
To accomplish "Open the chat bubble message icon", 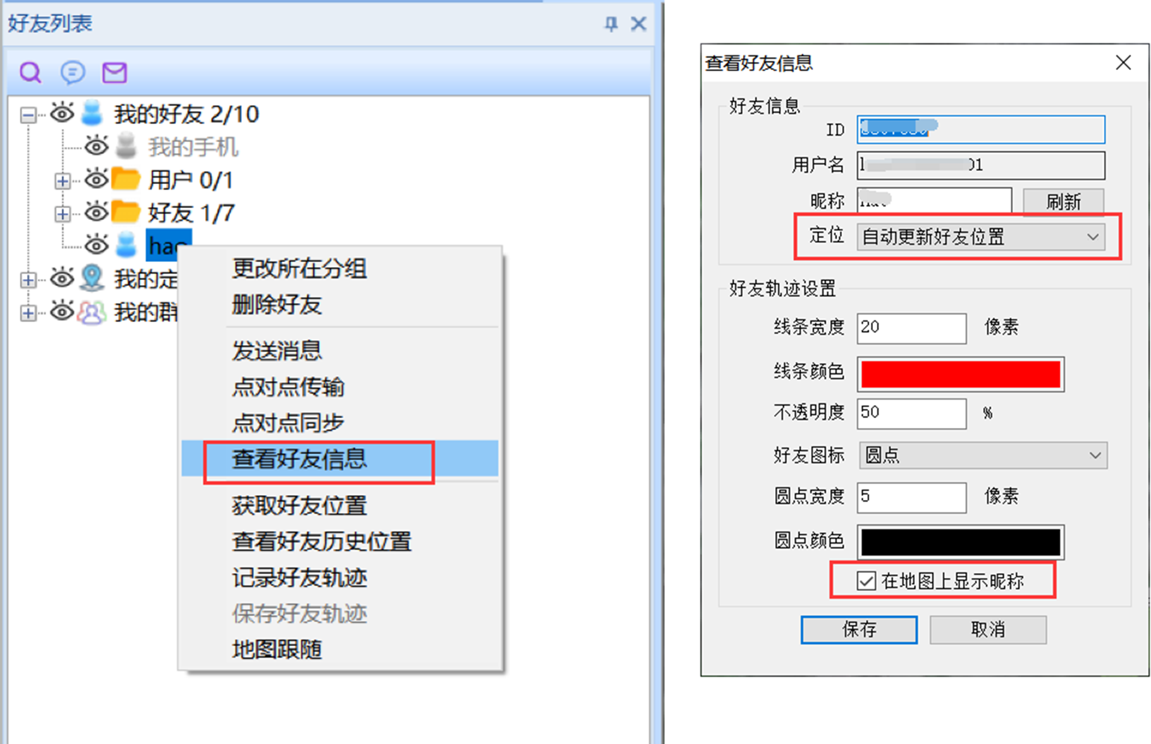I will click(x=72, y=72).
